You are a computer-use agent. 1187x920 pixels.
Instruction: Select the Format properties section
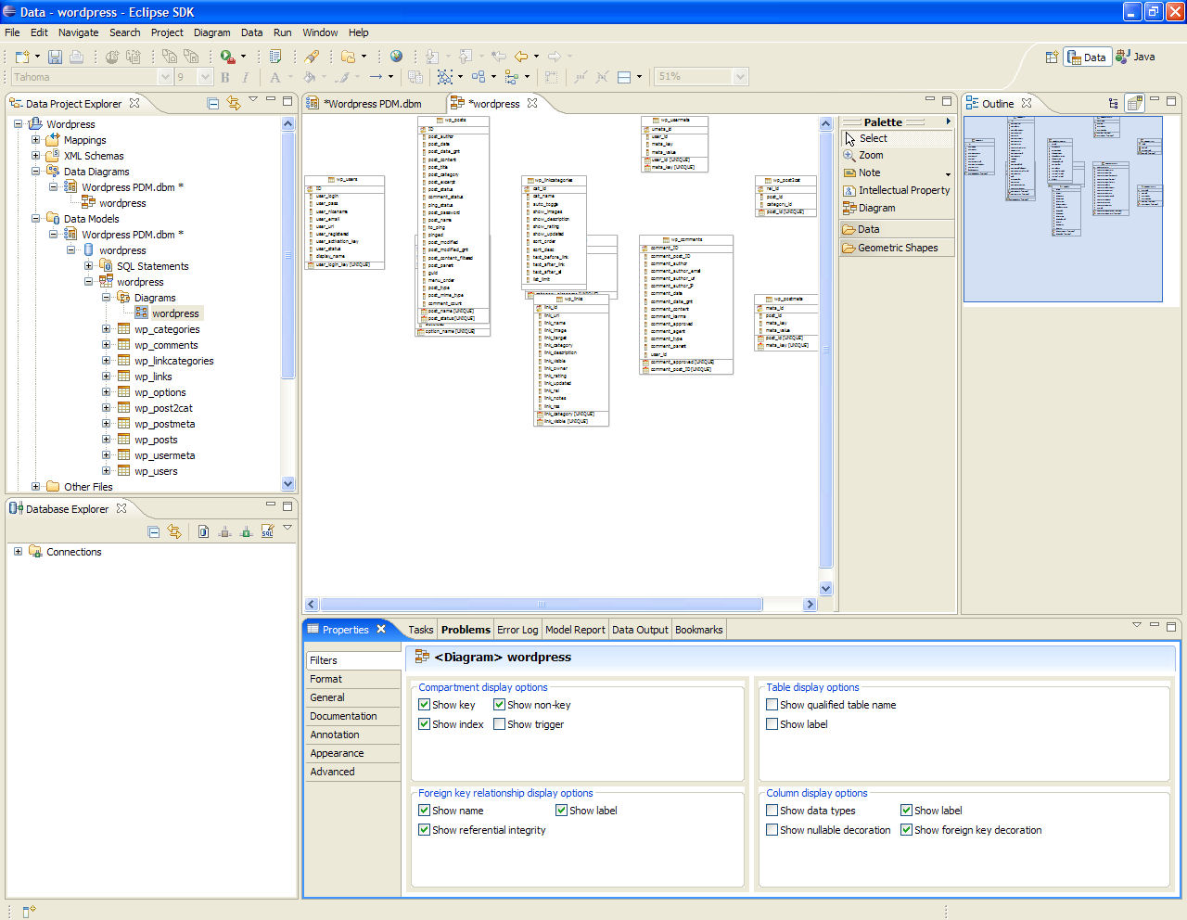click(353, 679)
